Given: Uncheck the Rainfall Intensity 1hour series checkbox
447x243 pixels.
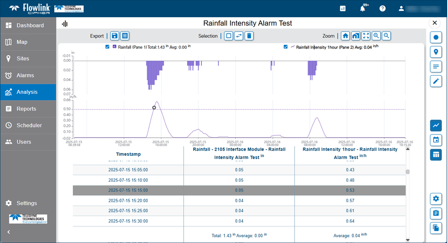Looking at the screenshot, I should [x=286, y=47].
